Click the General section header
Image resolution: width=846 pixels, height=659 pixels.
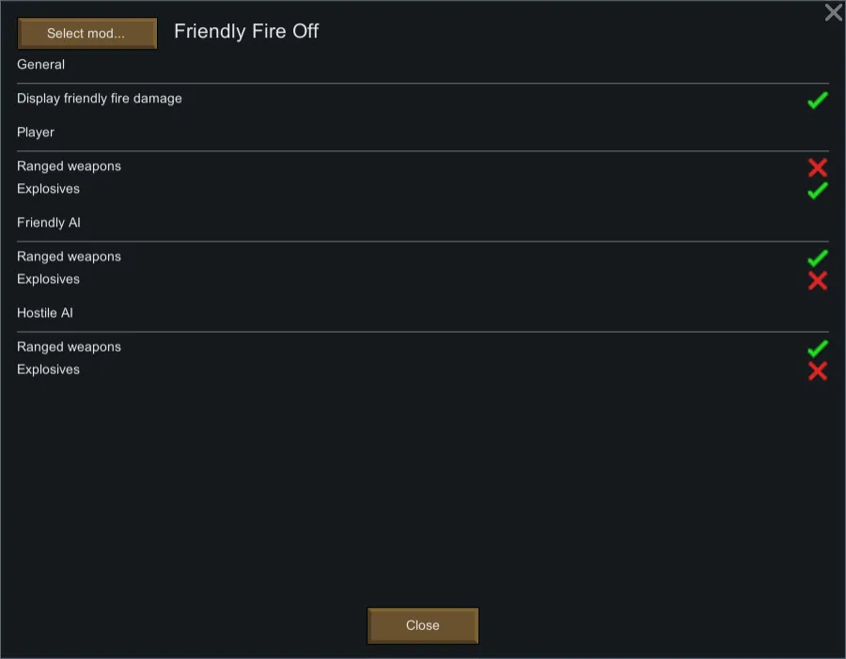point(40,65)
